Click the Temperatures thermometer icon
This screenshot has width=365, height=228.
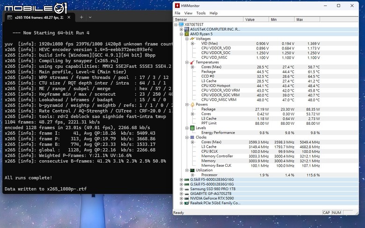coord(192,62)
